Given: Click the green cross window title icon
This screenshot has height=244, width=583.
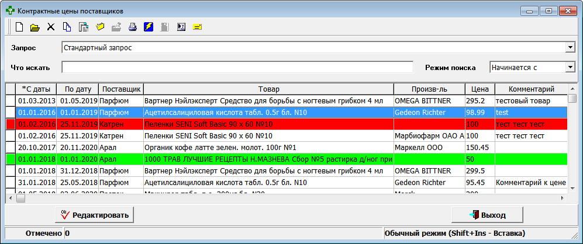Looking at the screenshot, I should click(11, 11).
